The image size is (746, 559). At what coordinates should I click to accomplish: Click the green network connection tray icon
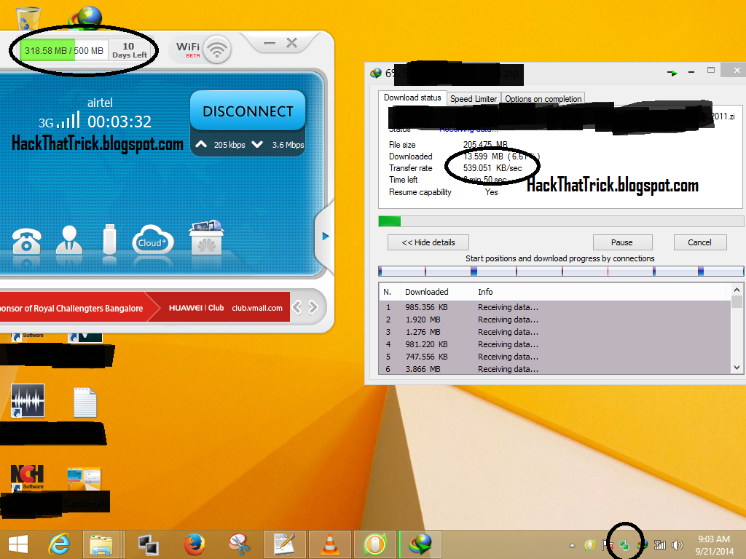(x=624, y=545)
